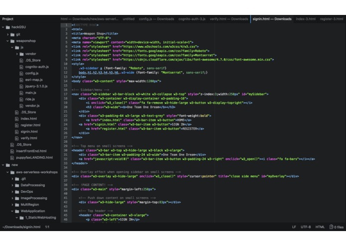Click the 'new' folder icon
The width and height of the screenshot is (346, 246).
pos(8,165)
